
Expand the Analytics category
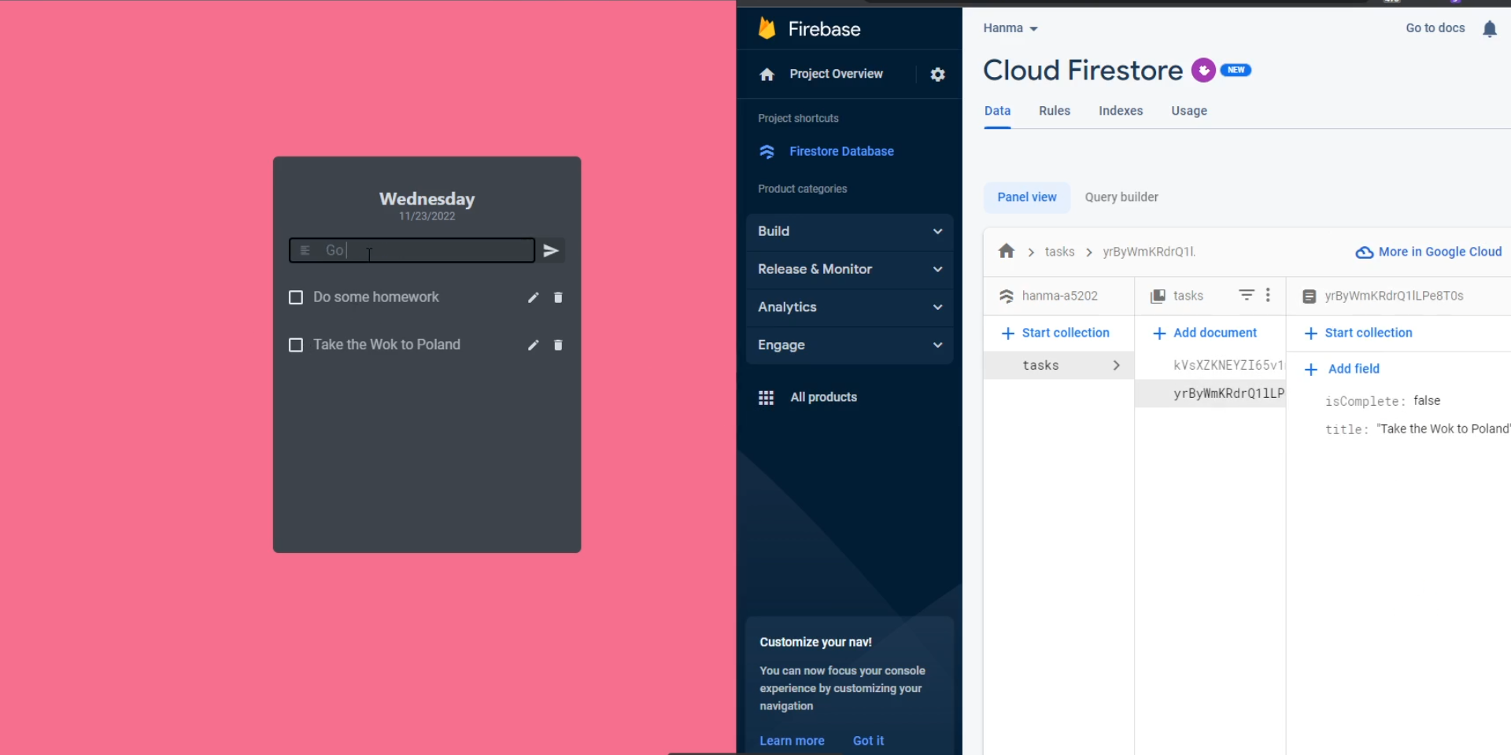click(x=849, y=307)
